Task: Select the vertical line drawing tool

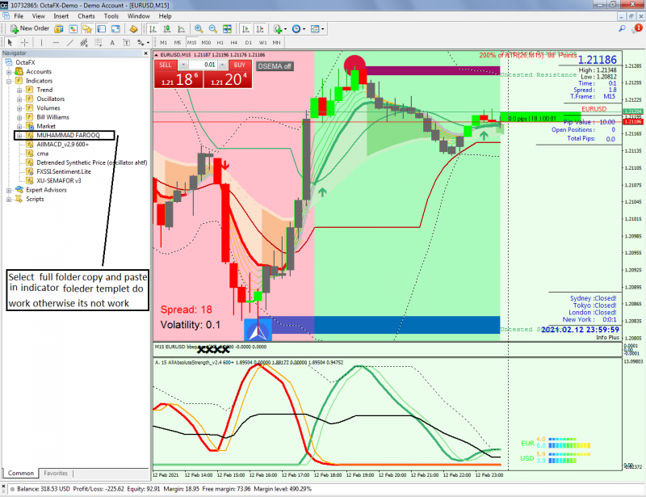Action: coord(41,43)
